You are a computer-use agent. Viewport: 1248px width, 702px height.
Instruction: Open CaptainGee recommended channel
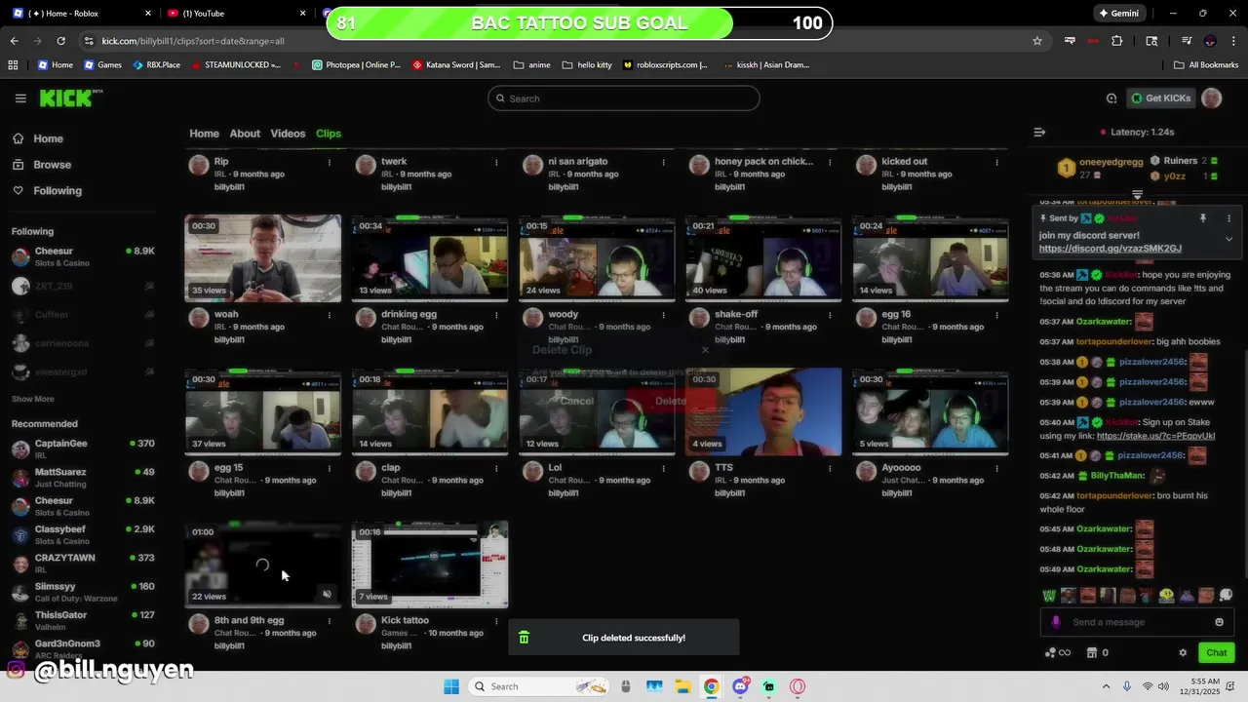click(83, 449)
